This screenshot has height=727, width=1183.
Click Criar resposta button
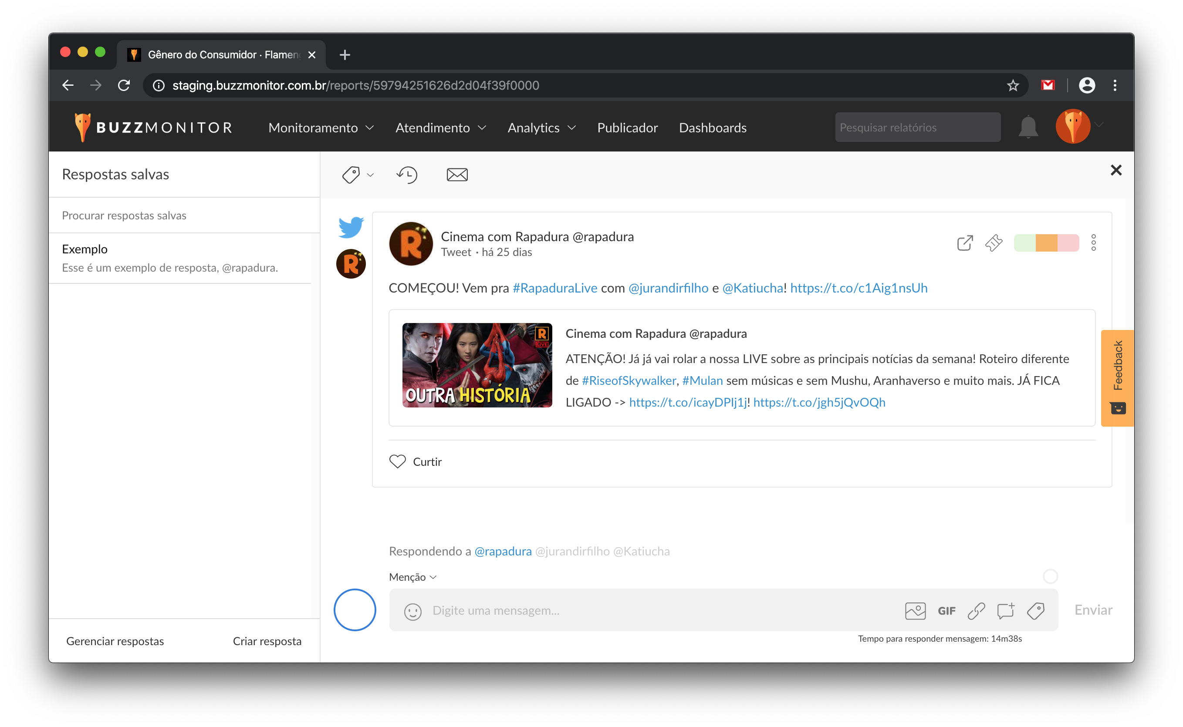click(267, 641)
